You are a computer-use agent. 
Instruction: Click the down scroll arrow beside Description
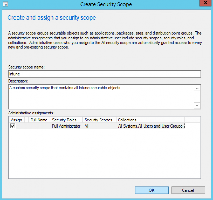point(197,105)
